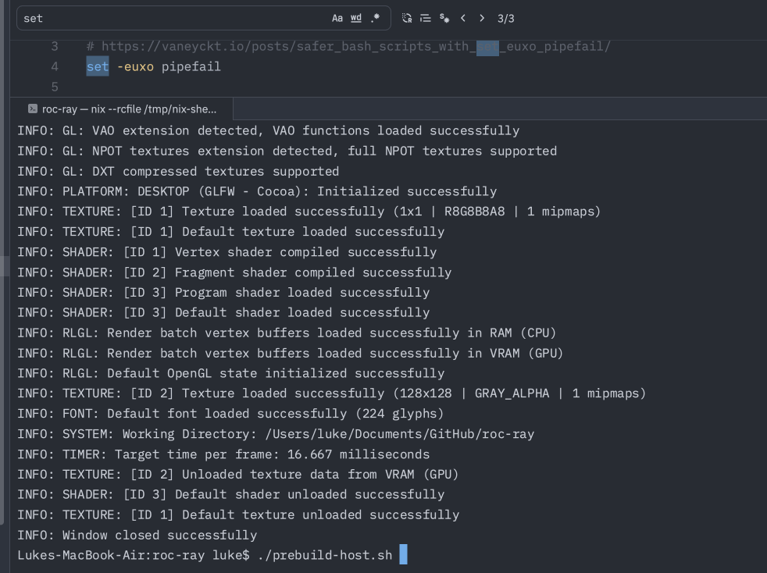The width and height of the screenshot is (767, 573).
Task: Click the highlighted 'set' keyword on line 4
Action: [98, 66]
